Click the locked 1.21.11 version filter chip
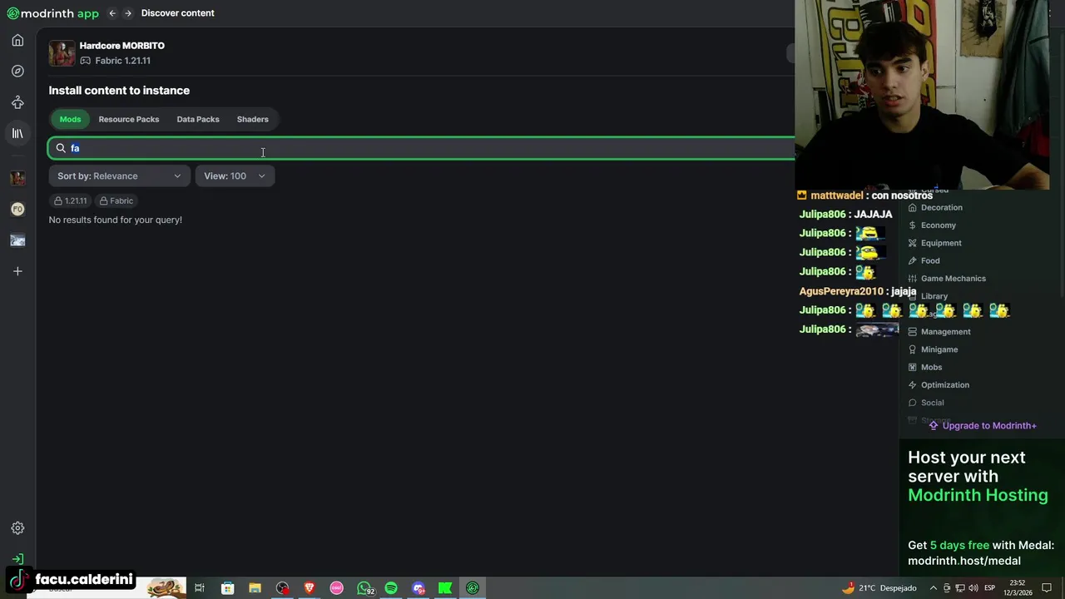The height and width of the screenshot is (599, 1065). (71, 200)
